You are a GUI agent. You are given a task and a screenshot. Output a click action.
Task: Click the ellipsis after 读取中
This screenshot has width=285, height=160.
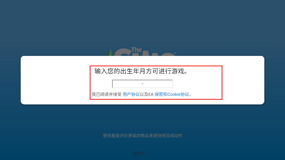coord(149,154)
